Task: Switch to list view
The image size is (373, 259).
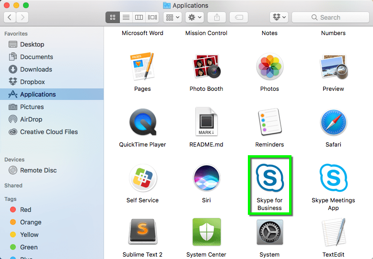Action: pos(126,17)
